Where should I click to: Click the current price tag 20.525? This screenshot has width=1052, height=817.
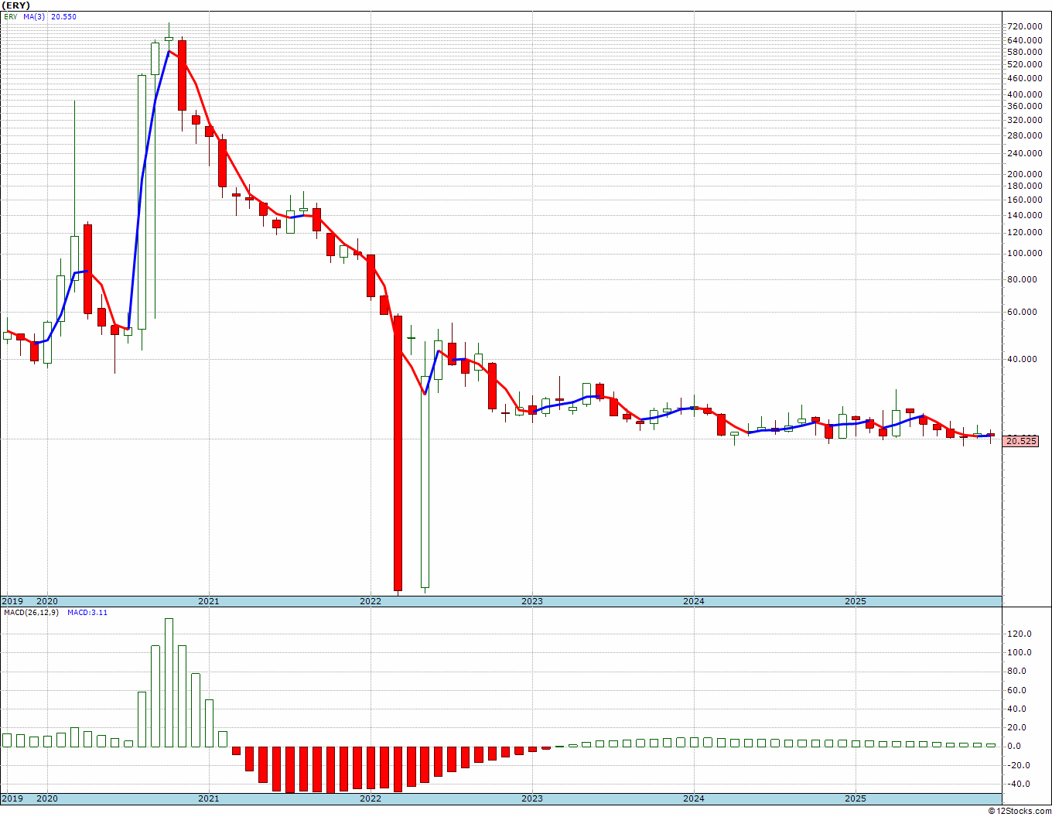1020,441
